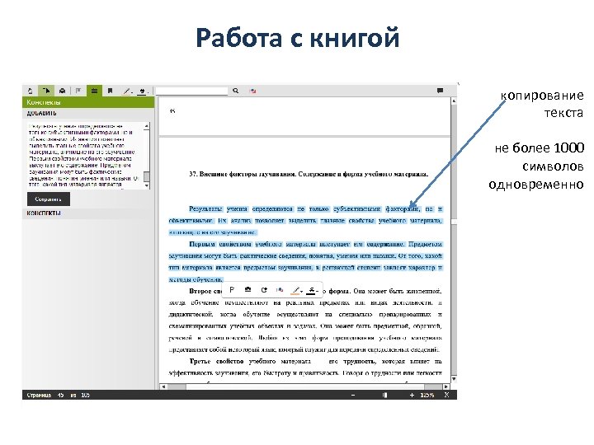594x445 pixels.
Task: Click the flag icon in top toolbar
Action: coord(78,91)
